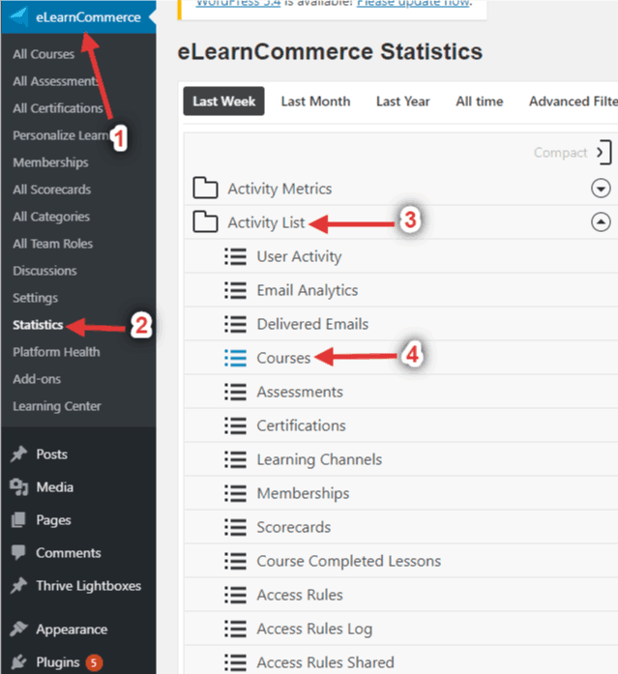Open the Scorecards activity list
This screenshot has width=618, height=674.
[x=294, y=527]
